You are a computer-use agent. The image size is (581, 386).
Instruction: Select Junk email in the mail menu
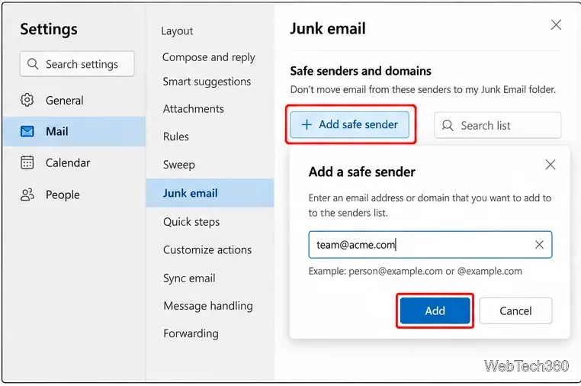210,193
